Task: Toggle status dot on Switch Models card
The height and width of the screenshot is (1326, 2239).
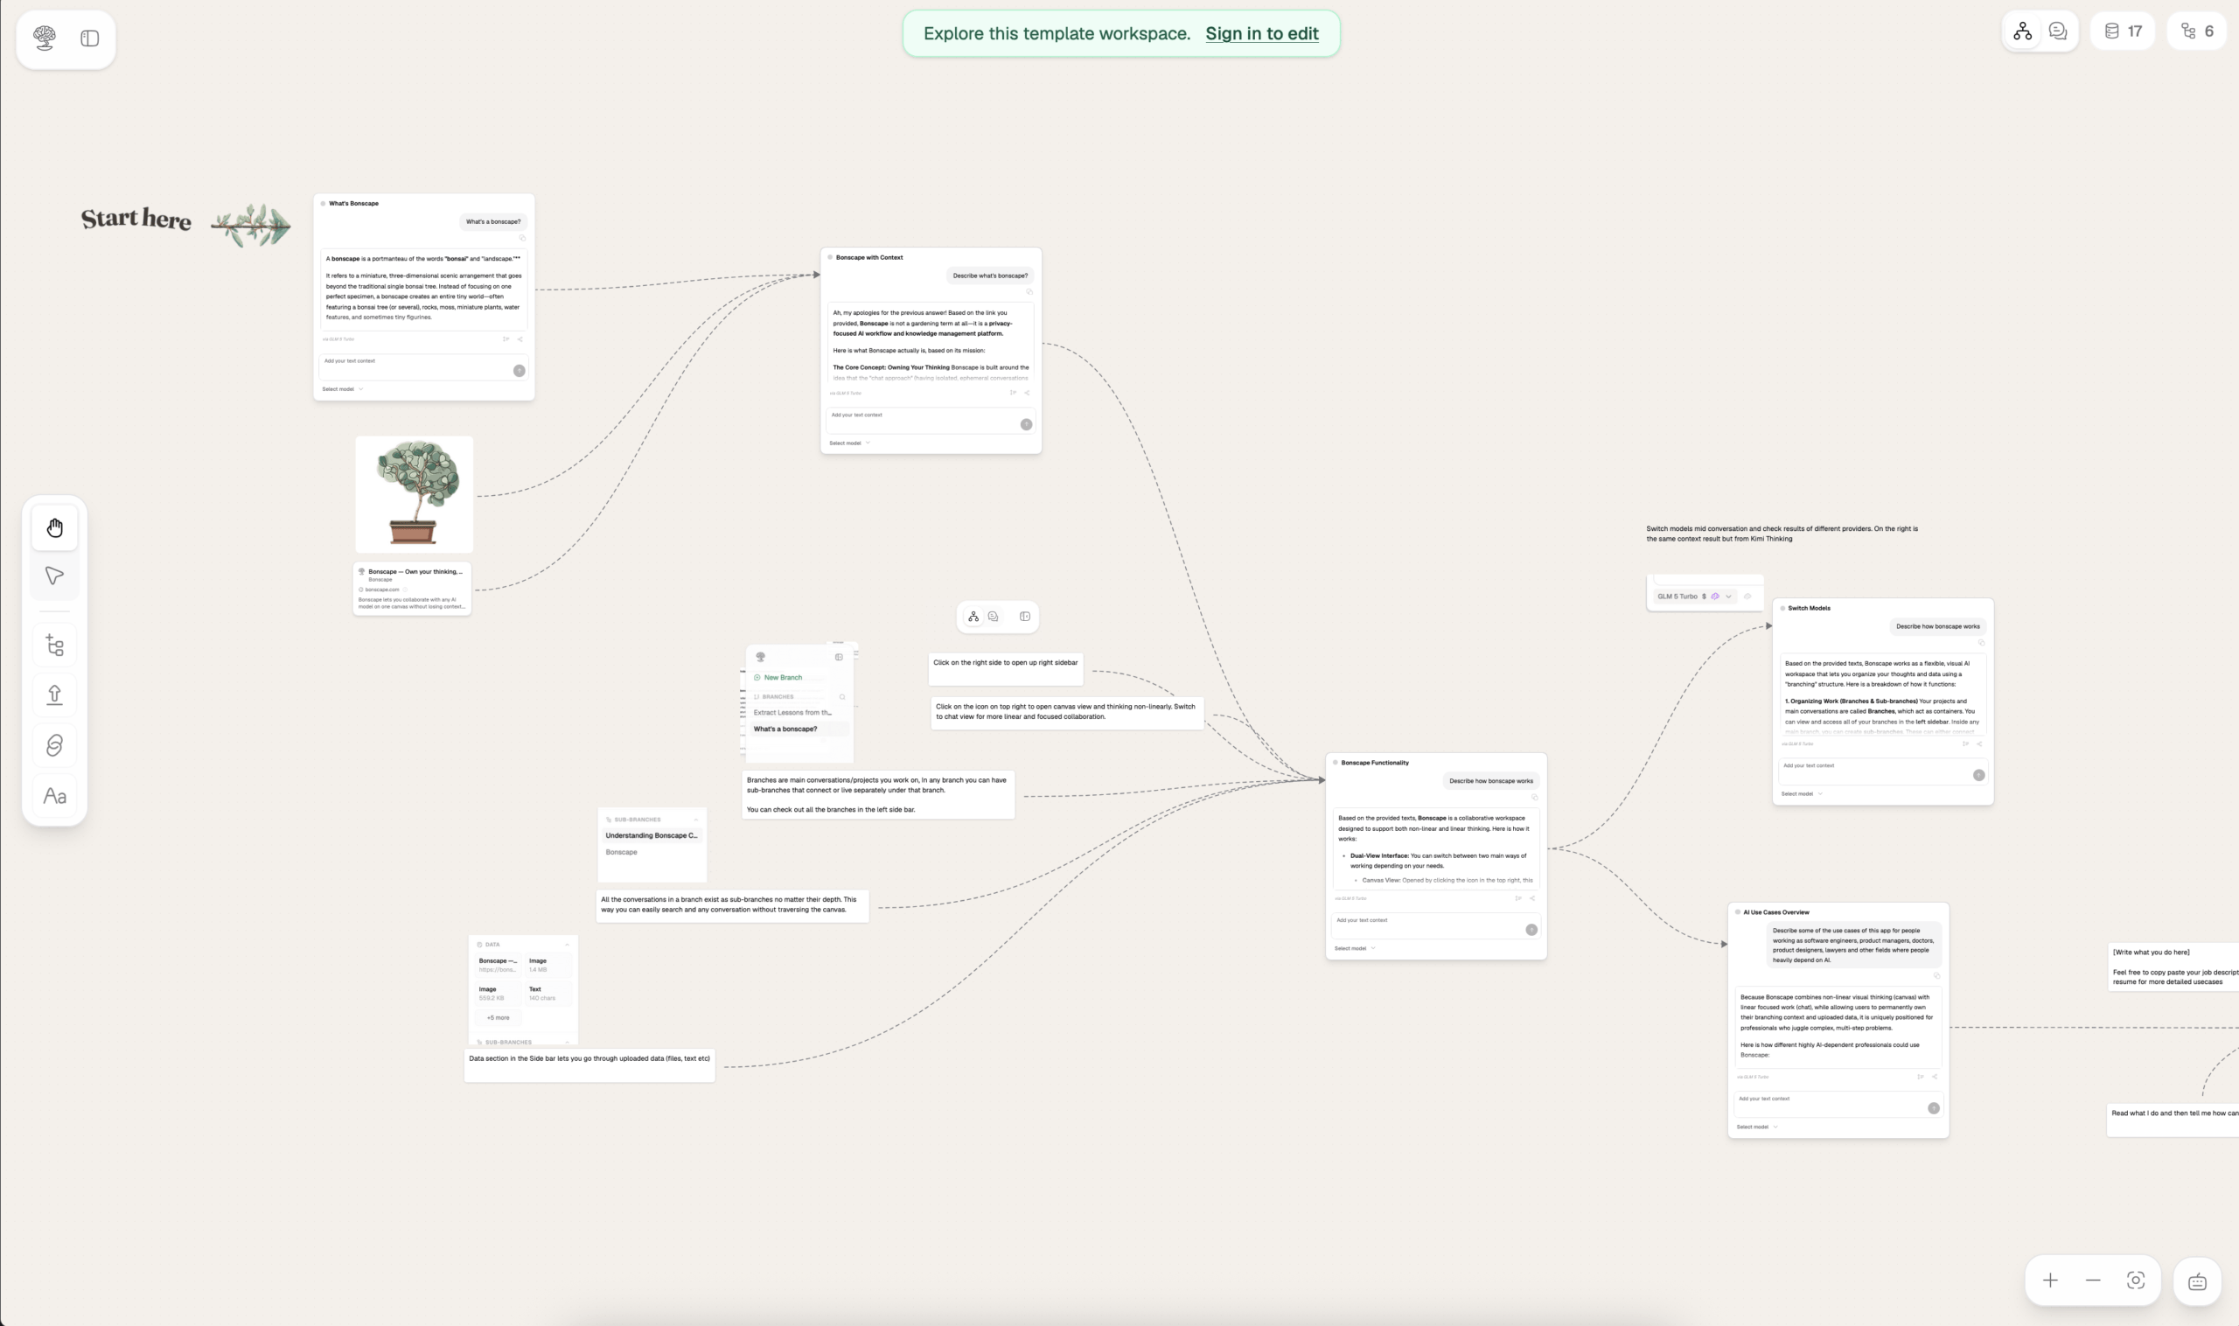Action: click(x=1782, y=609)
